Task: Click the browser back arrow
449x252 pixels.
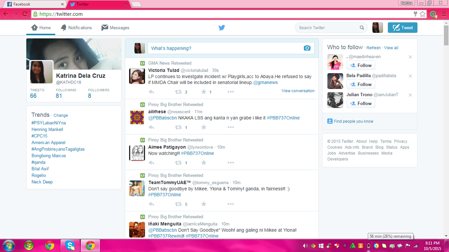Action: click(x=6, y=14)
